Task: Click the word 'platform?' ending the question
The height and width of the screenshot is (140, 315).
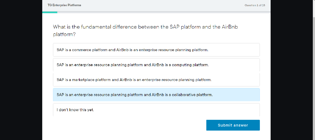Action: point(64,35)
